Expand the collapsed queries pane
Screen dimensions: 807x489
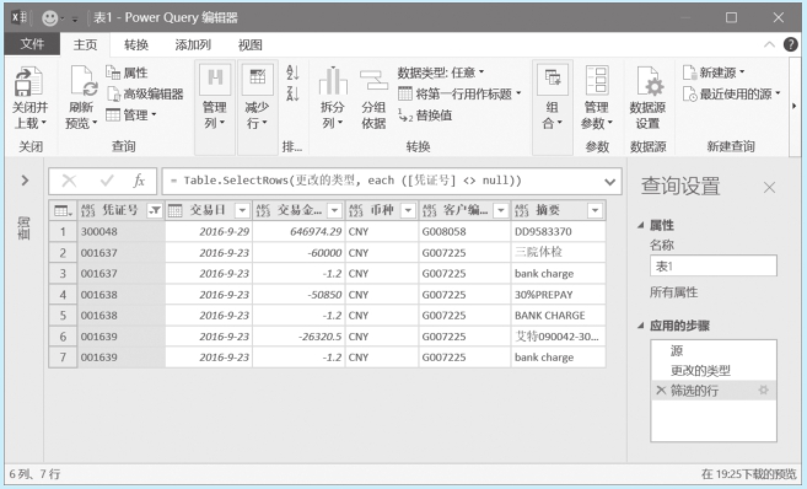[x=25, y=181]
